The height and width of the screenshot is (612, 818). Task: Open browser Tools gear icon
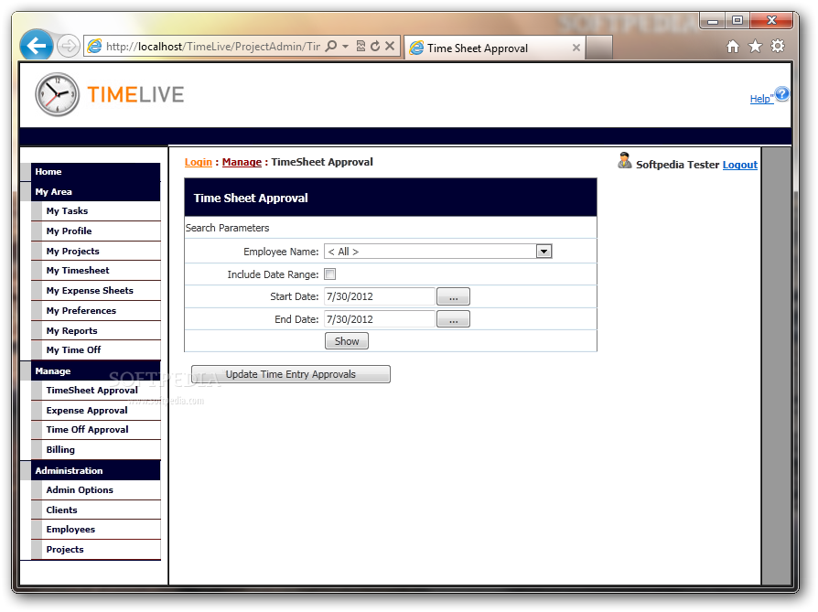[x=778, y=46]
